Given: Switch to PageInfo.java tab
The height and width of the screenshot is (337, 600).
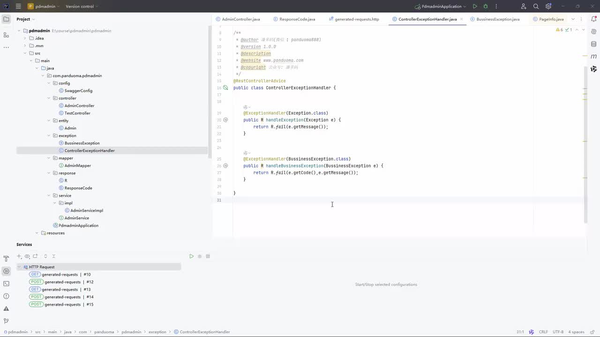Looking at the screenshot, I should click(548, 19).
